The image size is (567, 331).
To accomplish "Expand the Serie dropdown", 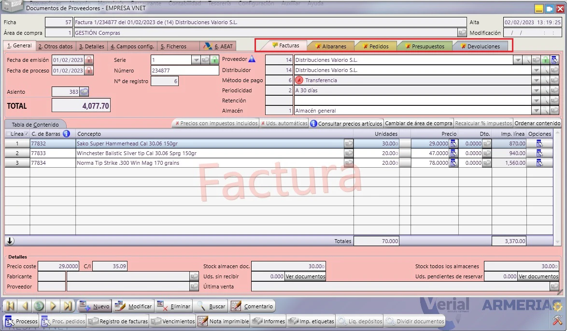I will 196,60.
